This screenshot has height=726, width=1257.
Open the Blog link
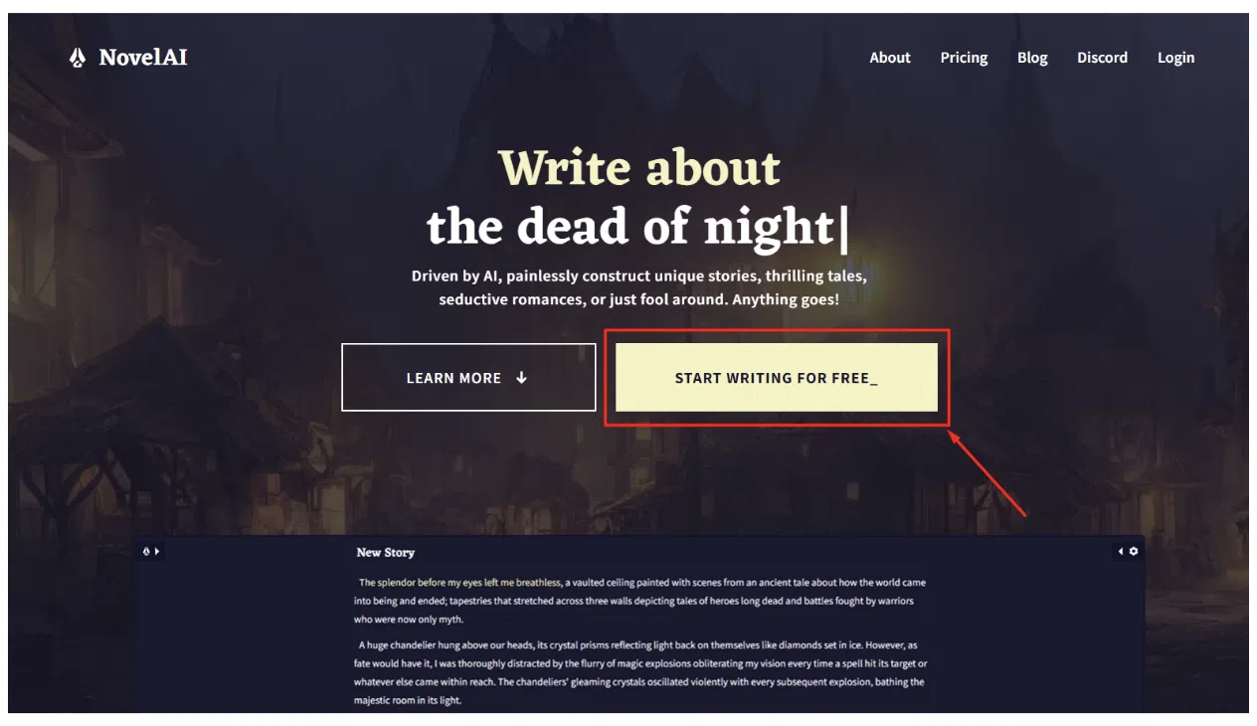pos(1032,58)
